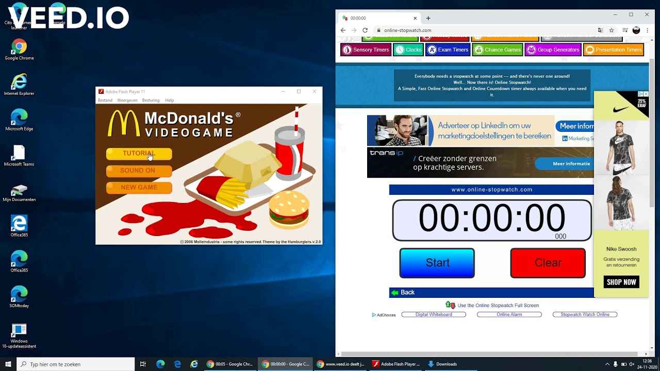Open Internet Explorer desktop shortcut
Viewport: 660px width, 371px height.
pyautogui.click(x=19, y=85)
